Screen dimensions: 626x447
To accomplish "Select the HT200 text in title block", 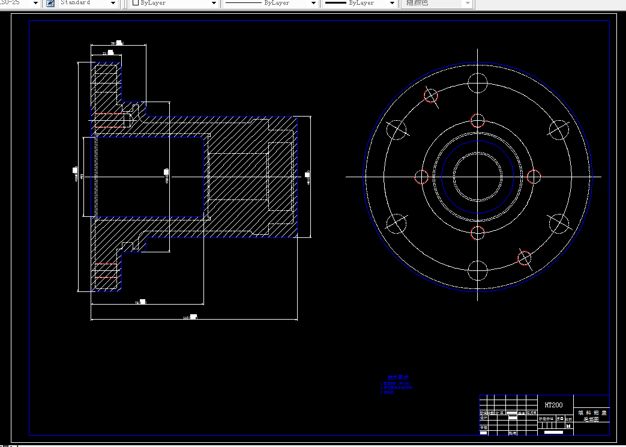I will coord(553,405).
